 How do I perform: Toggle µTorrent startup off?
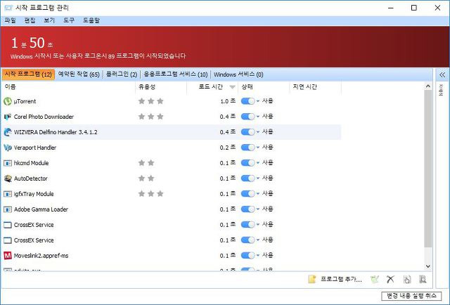(x=247, y=101)
